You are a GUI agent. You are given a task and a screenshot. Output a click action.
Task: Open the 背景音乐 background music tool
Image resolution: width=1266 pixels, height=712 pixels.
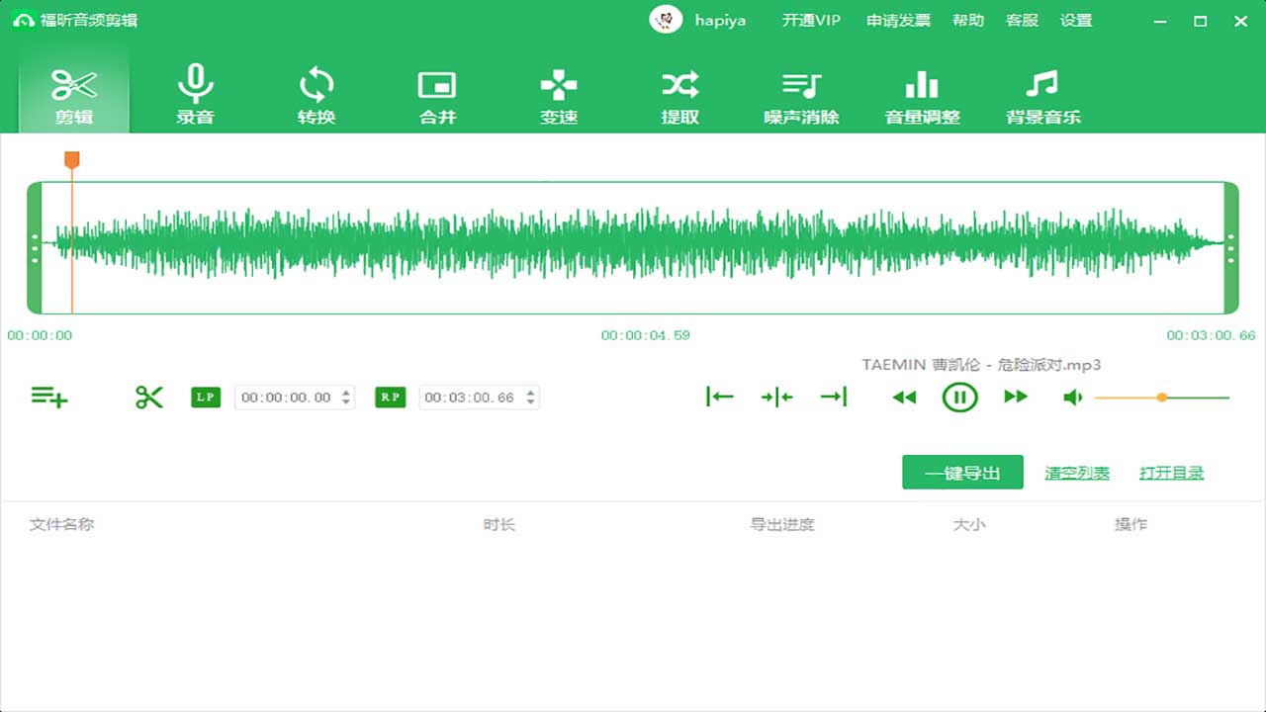coord(1042,94)
